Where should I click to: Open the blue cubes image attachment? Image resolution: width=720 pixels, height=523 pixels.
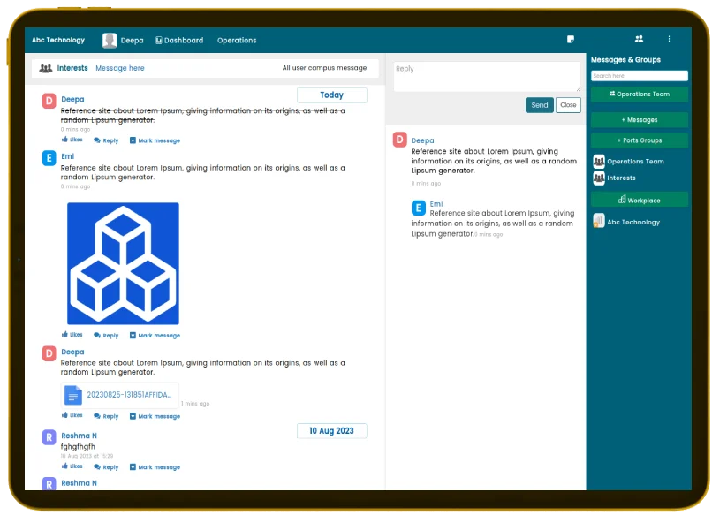click(123, 263)
